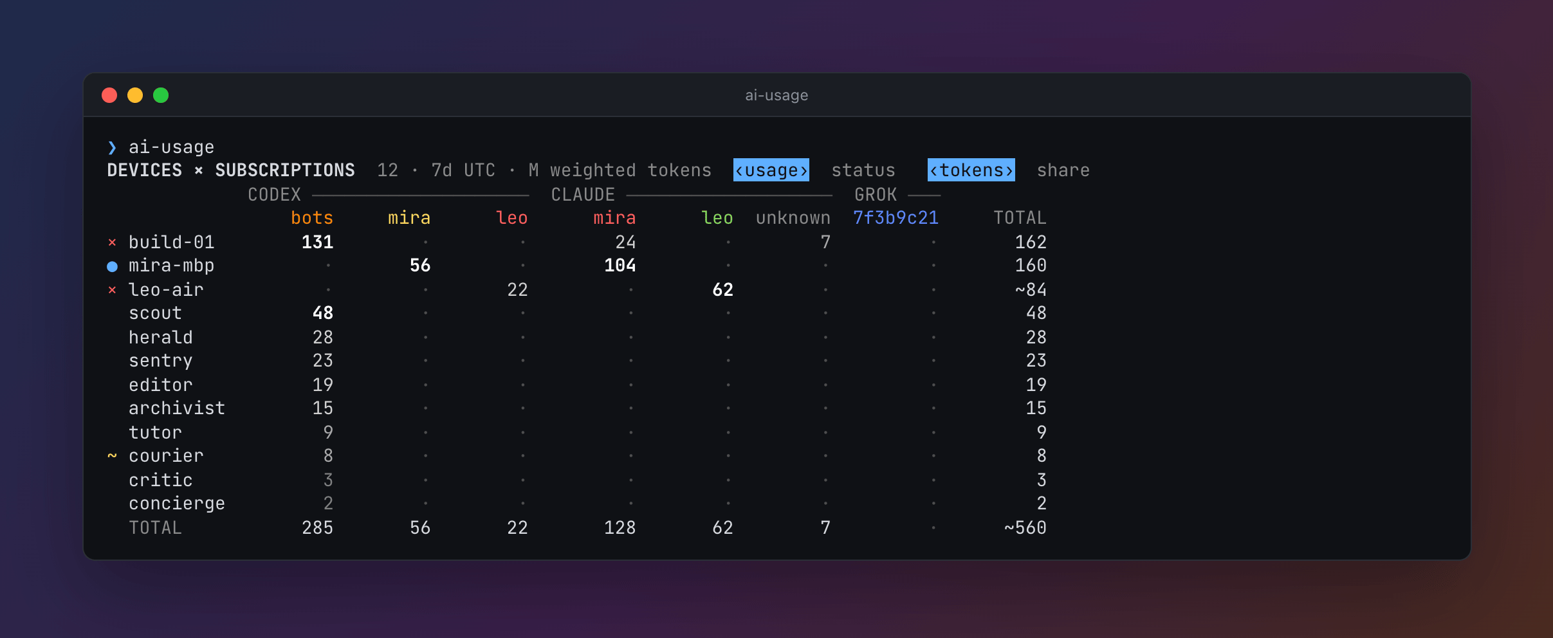The image size is (1553, 638).
Task: Click the TOTAL column header
Action: point(1020,218)
